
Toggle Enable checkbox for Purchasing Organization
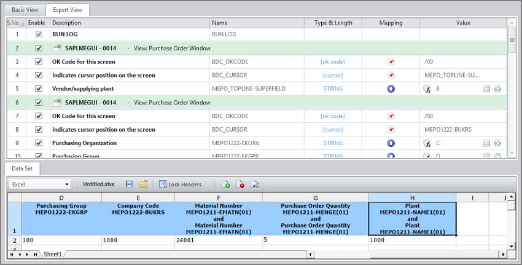tap(39, 143)
